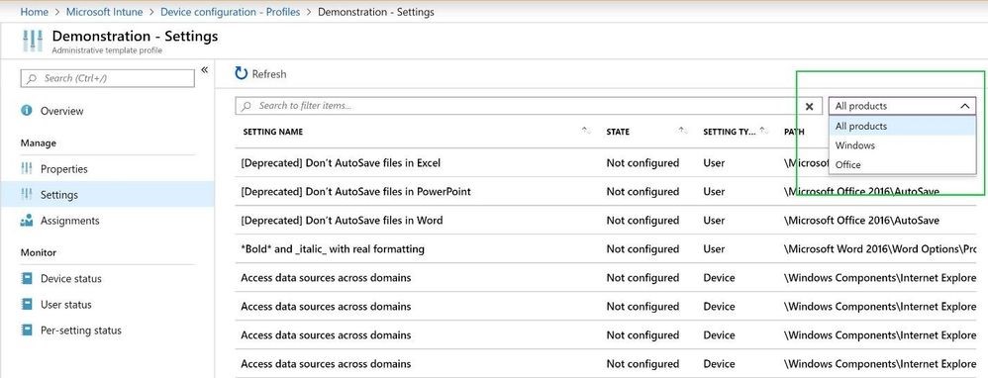Open Per-setting status page
Viewport: 988px width, 378px height.
click(80, 331)
